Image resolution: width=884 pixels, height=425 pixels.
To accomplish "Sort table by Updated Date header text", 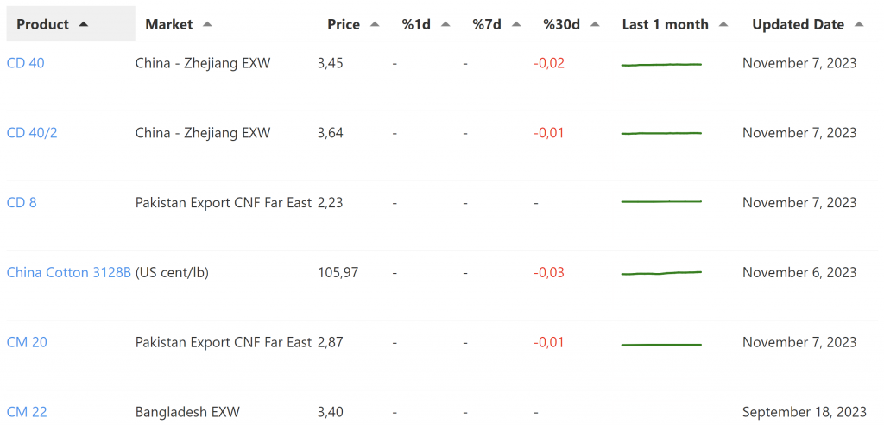I will pyautogui.click(x=798, y=24).
